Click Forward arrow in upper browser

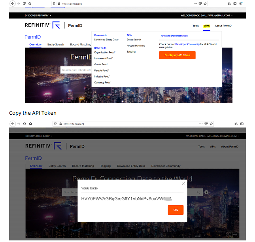[x=19, y=4]
